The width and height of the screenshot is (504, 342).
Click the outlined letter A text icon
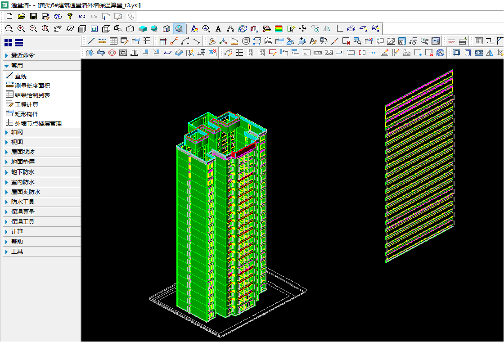click(x=230, y=29)
